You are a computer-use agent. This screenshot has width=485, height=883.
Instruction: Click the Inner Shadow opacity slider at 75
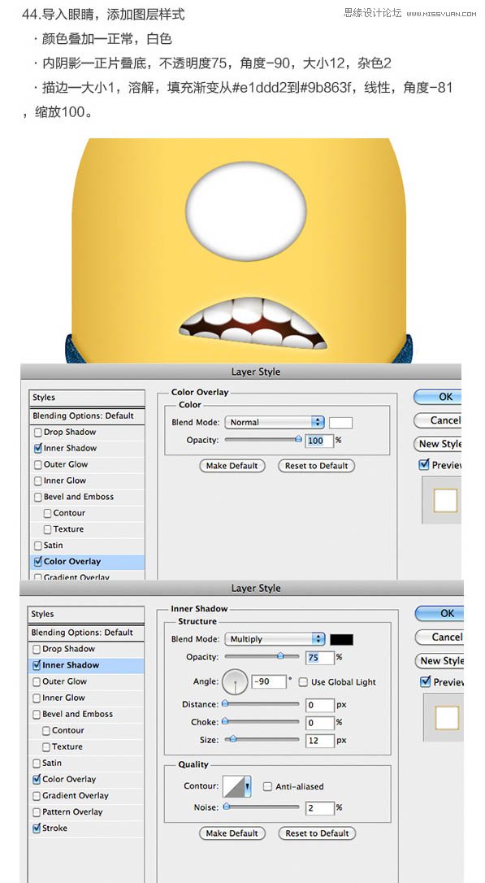[279, 657]
